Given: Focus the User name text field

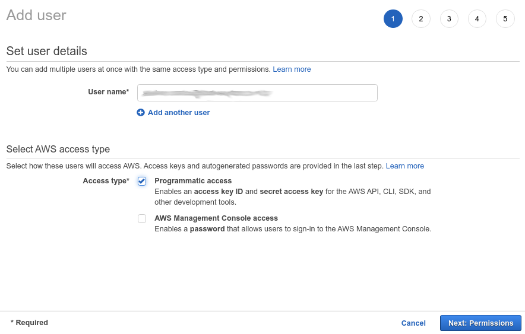Looking at the screenshot, I should tap(257, 93).
